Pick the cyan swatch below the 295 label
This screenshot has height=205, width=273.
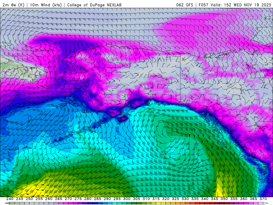tap(115, 203)
